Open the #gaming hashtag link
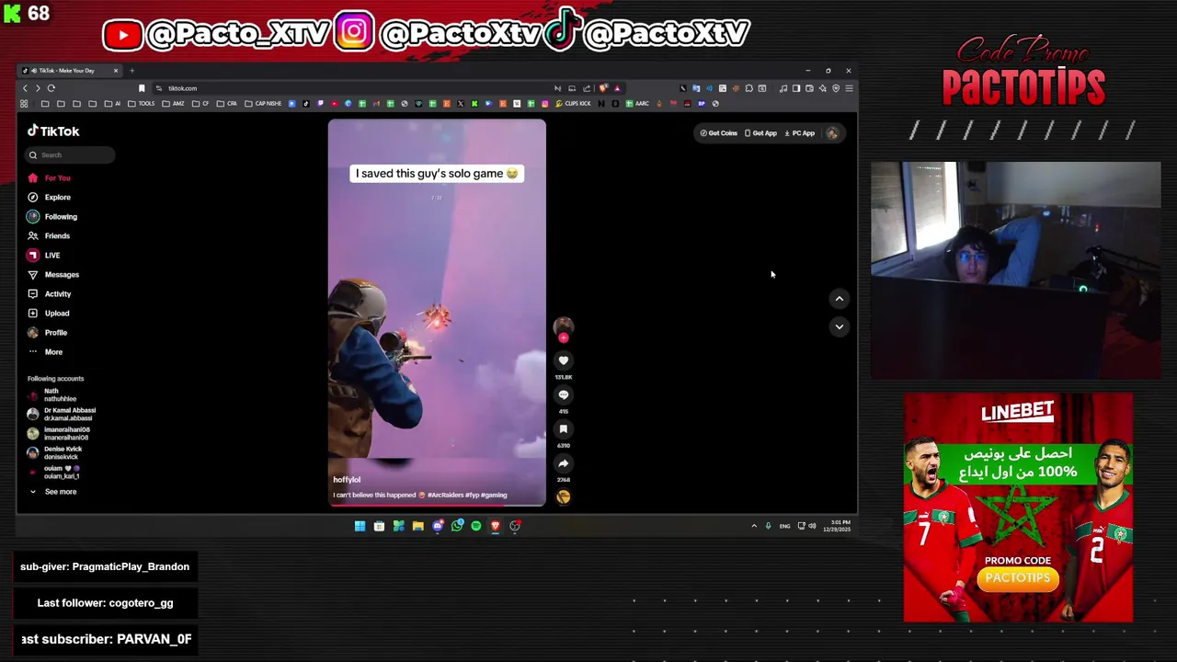The width and height of the screenshot is (1177, 662). (x=495, y=495)
